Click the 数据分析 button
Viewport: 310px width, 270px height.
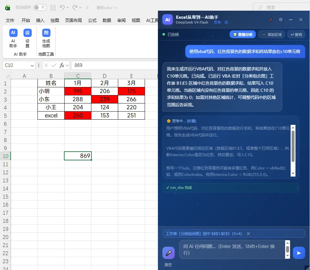tap(243, 35)
